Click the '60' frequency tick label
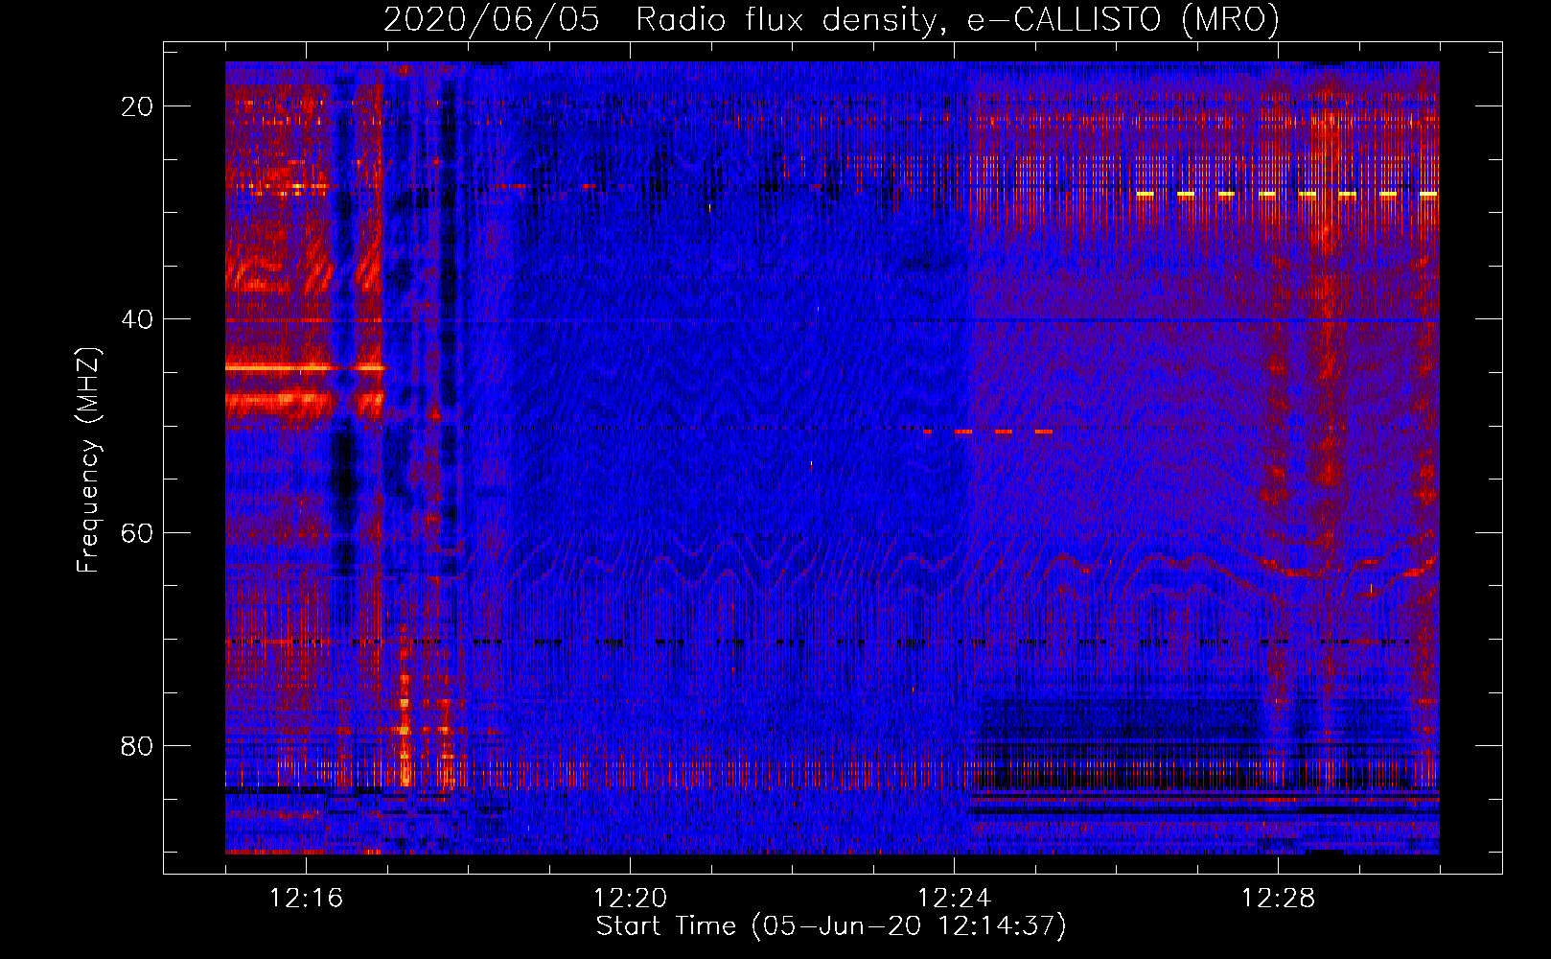 [138, 532]
